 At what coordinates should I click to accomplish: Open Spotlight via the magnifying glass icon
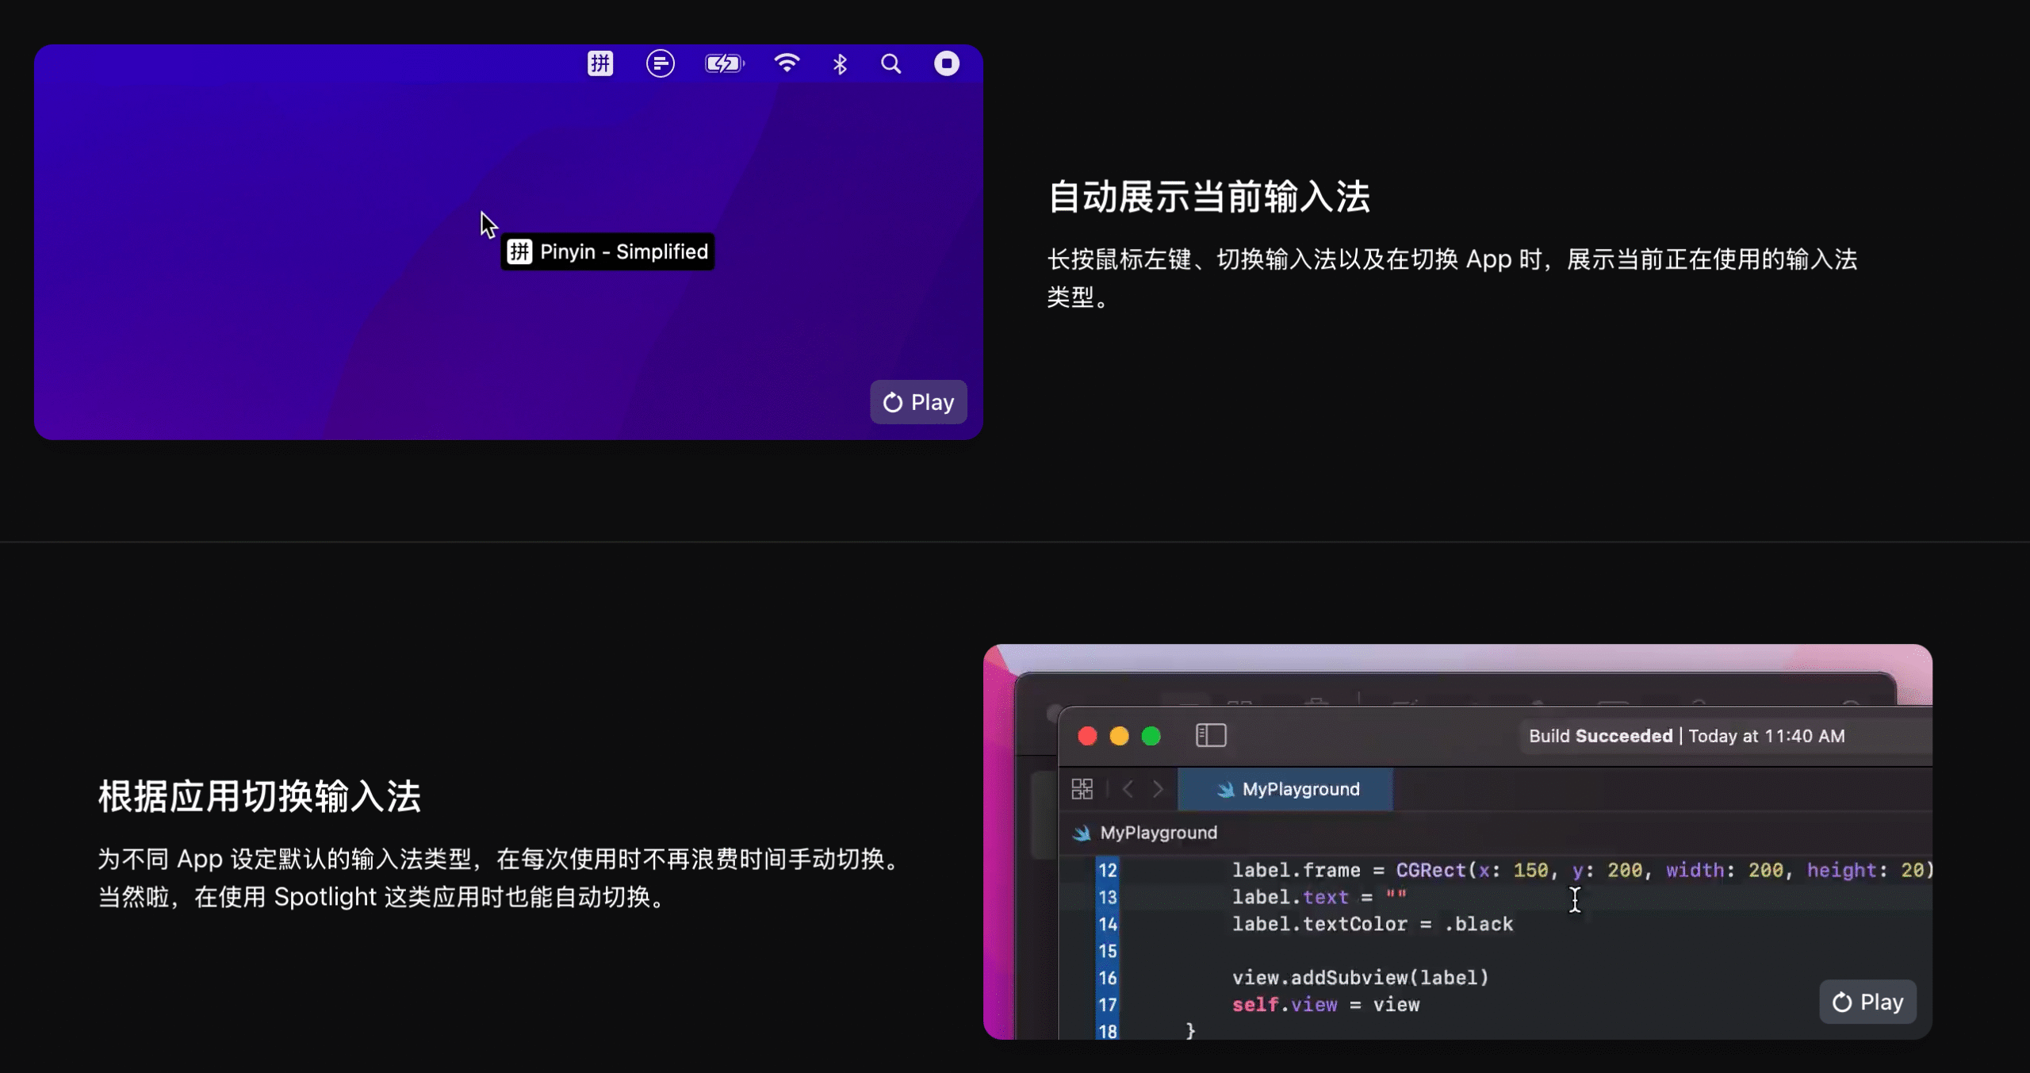(x=891, y=63)
